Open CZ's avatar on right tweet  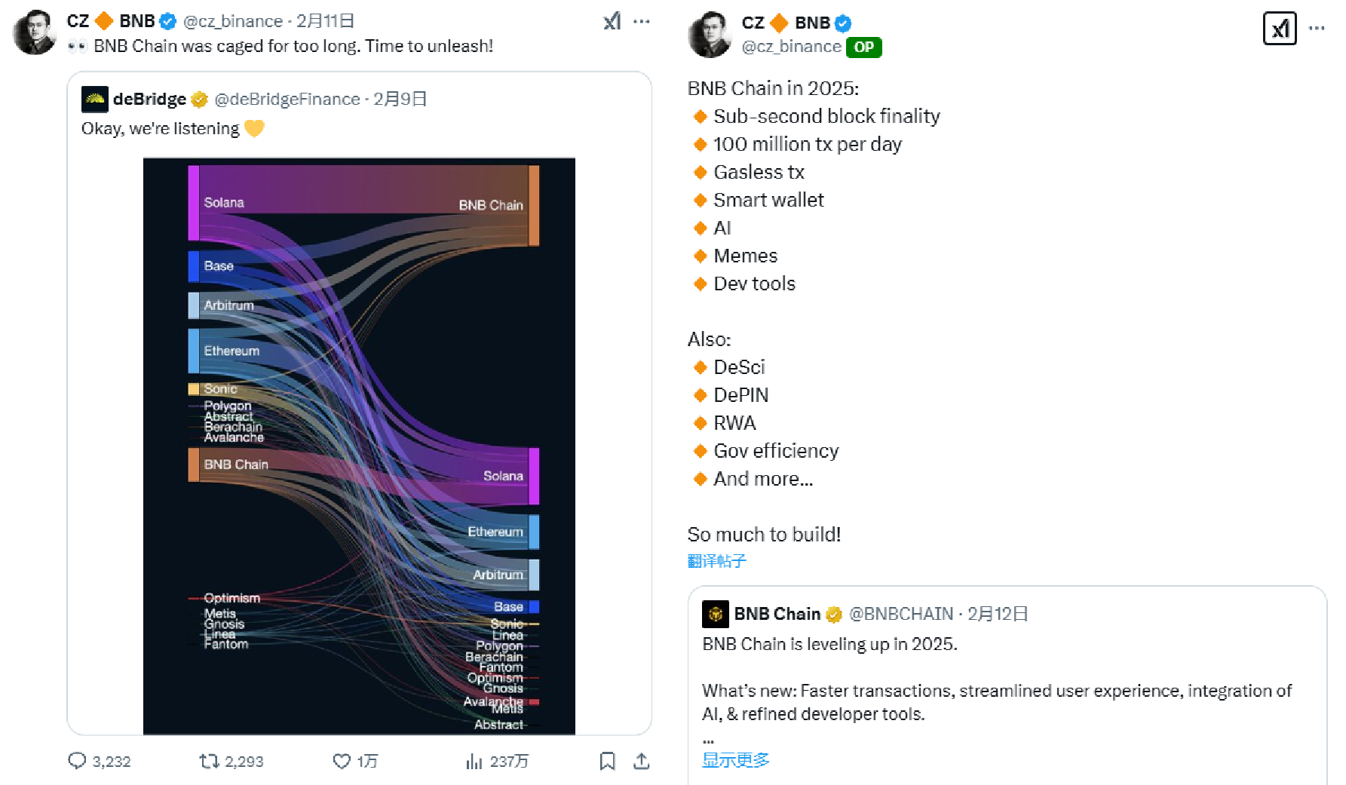tap(710, 34)
